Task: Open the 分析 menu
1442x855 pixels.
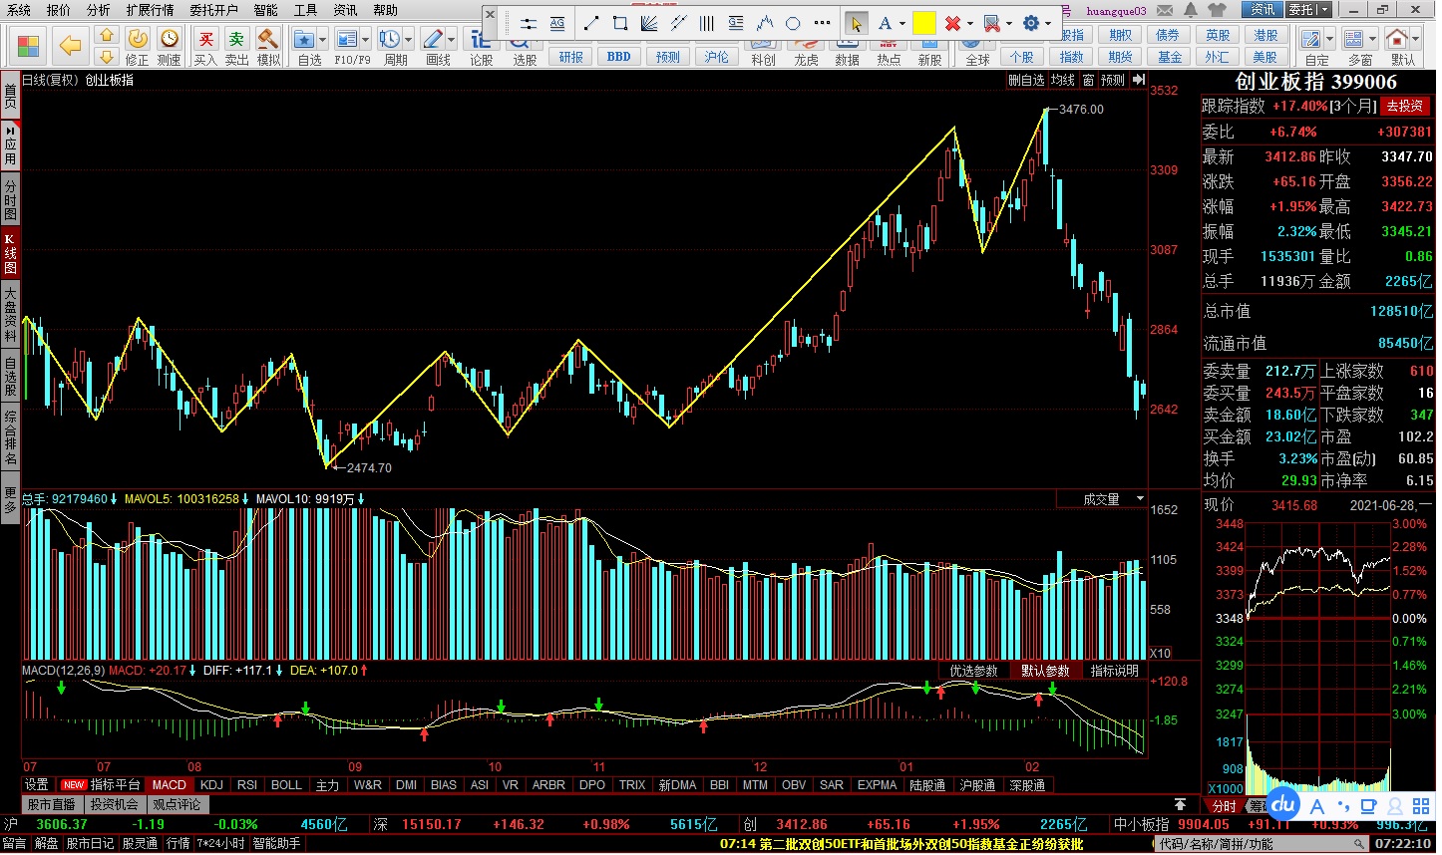Action: [x=98, y=10]
